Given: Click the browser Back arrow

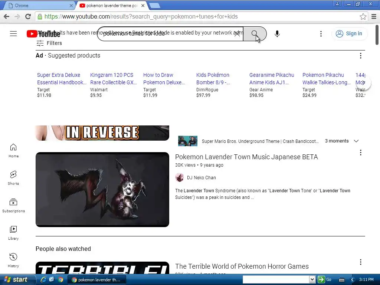Looking at the screenshot, I should [7, 16].
